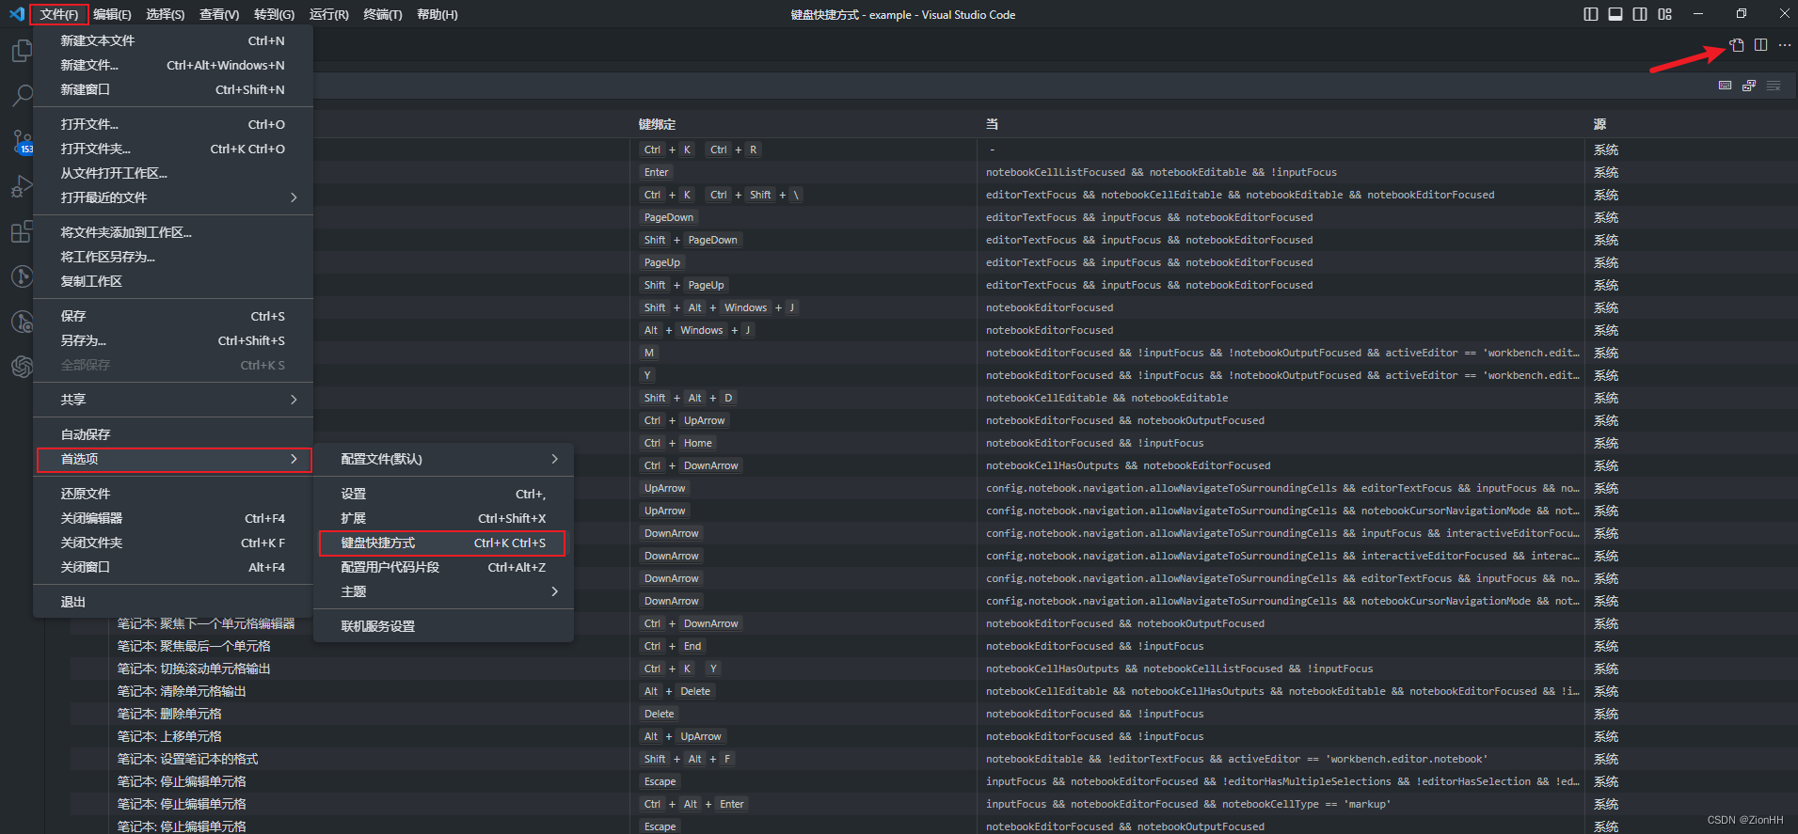Image resolution: width=1798 pixels, height=834 pixels.
Task: Open the Extensions view icon
Action: tap(22, 231)
